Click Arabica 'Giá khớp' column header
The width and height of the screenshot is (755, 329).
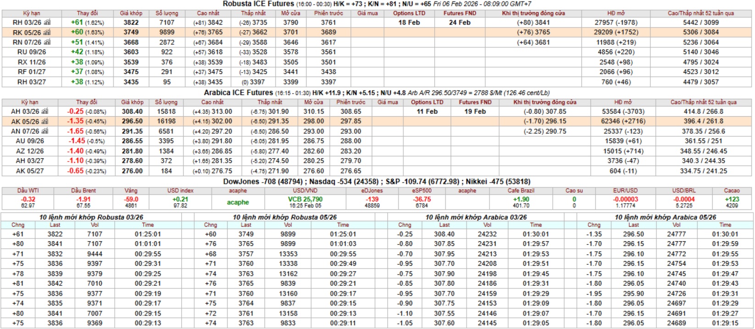(132, 102)
